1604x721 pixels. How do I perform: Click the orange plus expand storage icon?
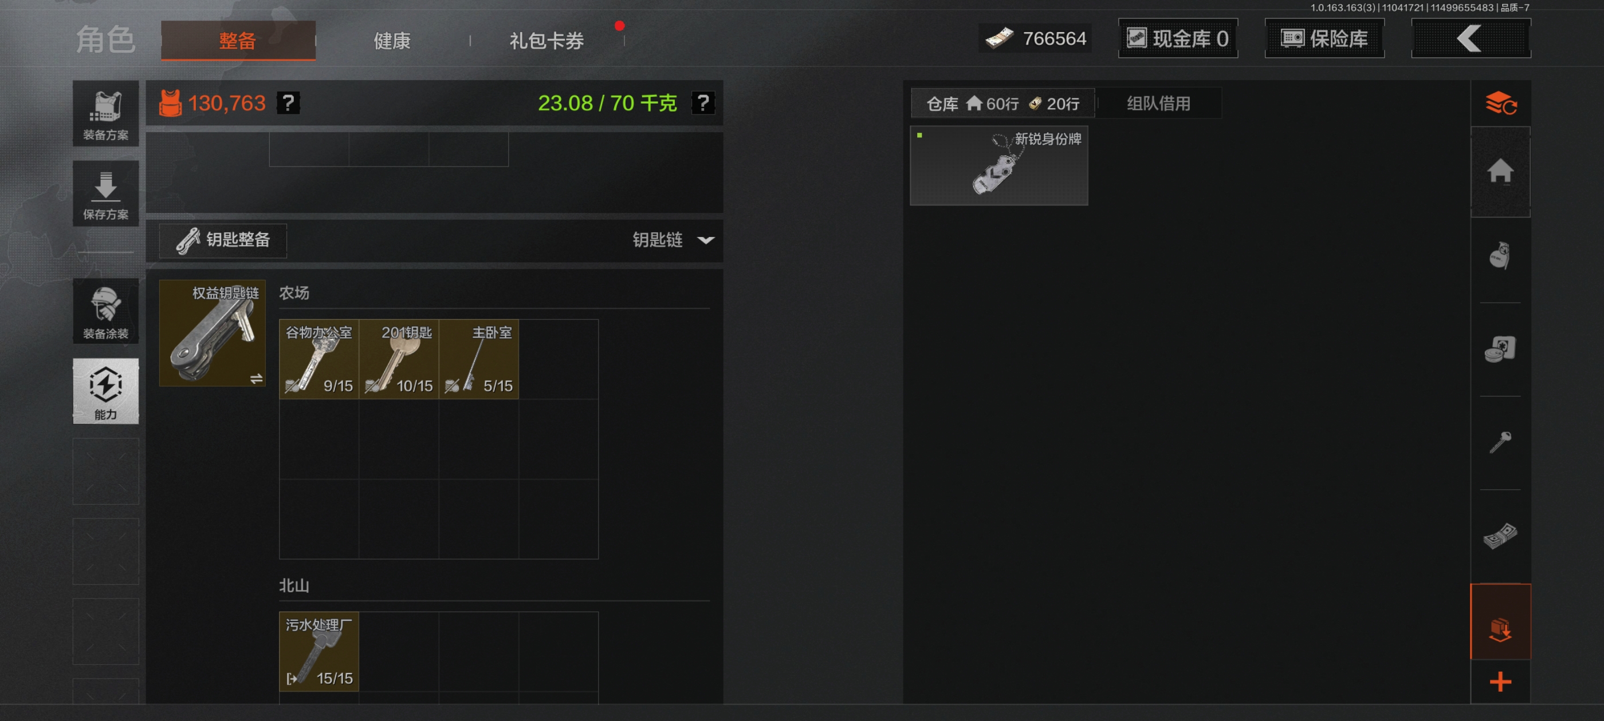pyautogui.click(x=1501, y=682)
